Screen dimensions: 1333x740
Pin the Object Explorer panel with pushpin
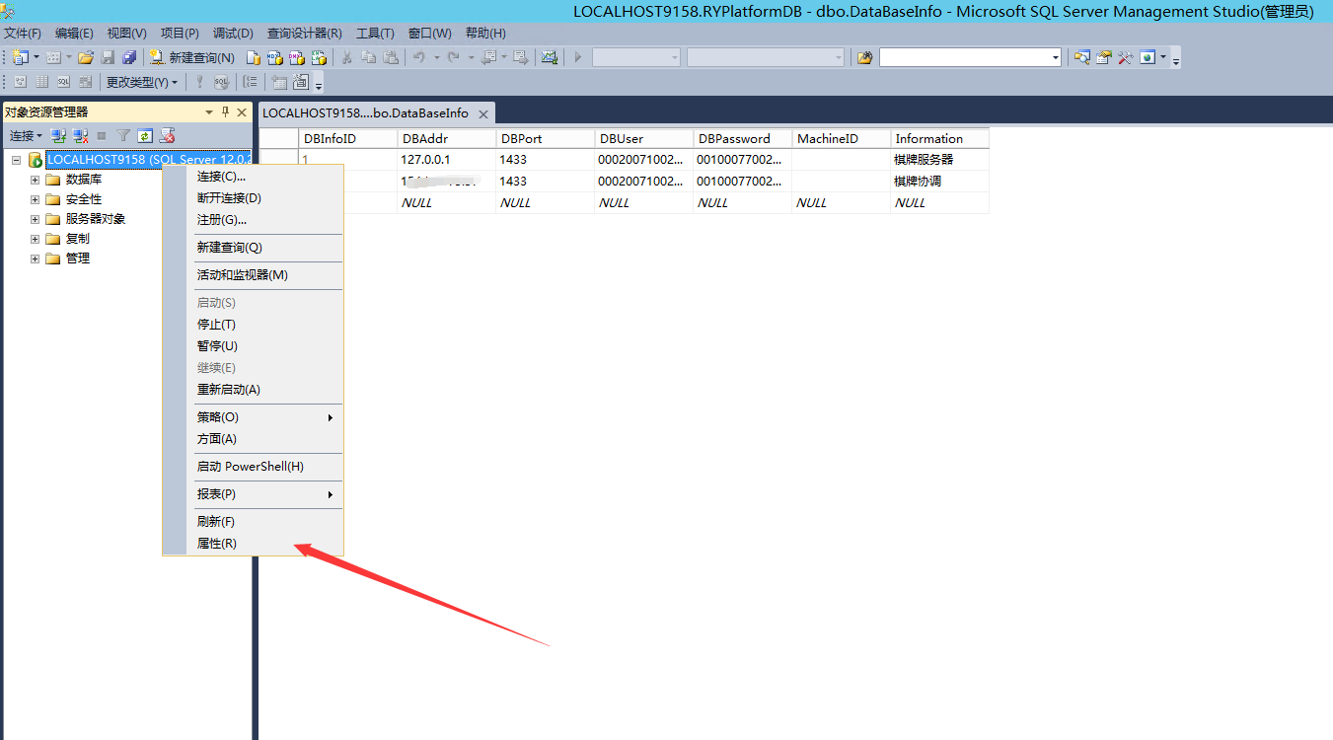[x=225, y=112]
